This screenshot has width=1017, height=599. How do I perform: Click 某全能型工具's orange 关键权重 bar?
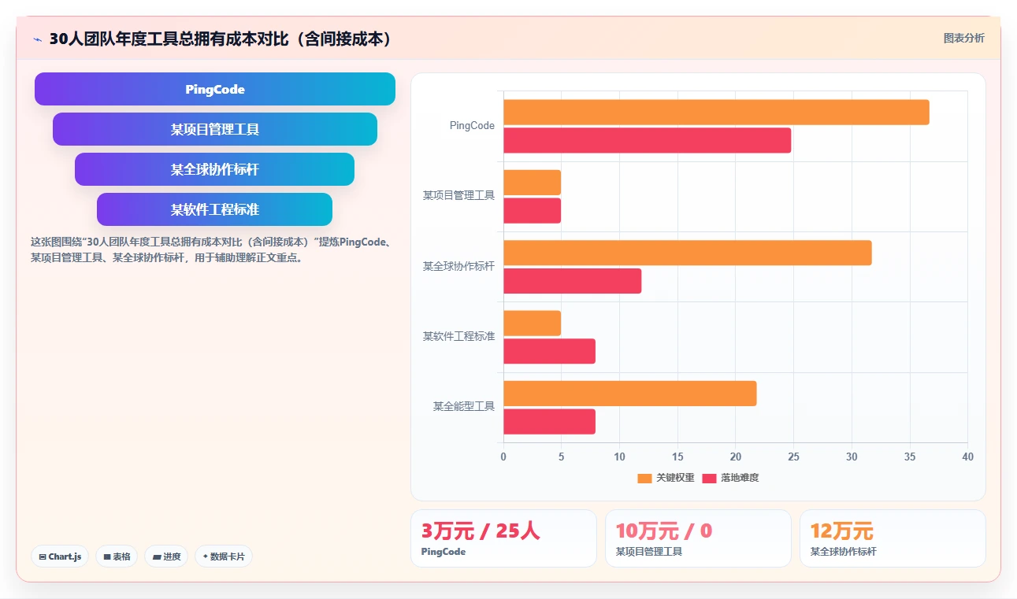point(629,394)
